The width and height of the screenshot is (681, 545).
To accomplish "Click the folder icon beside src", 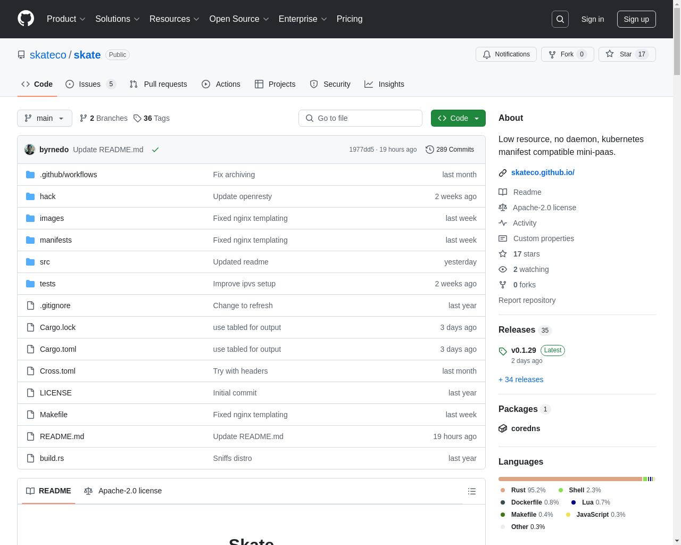I will click(30, 262).
